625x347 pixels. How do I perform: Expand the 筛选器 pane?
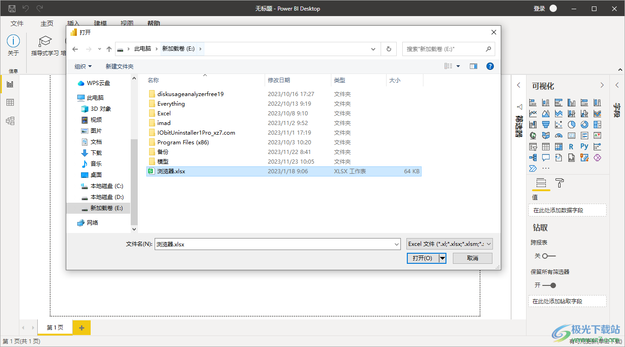519,85
